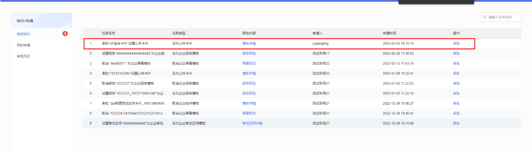Select task name 审批"123123123ltc"设置公共卡片
The width and height of the screenshot is (532, 152).
[x=126, y=73]
